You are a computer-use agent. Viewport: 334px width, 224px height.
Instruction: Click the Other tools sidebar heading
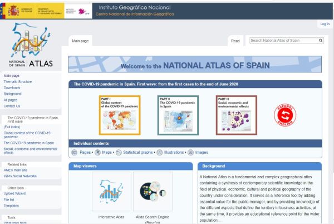point(16,188)
